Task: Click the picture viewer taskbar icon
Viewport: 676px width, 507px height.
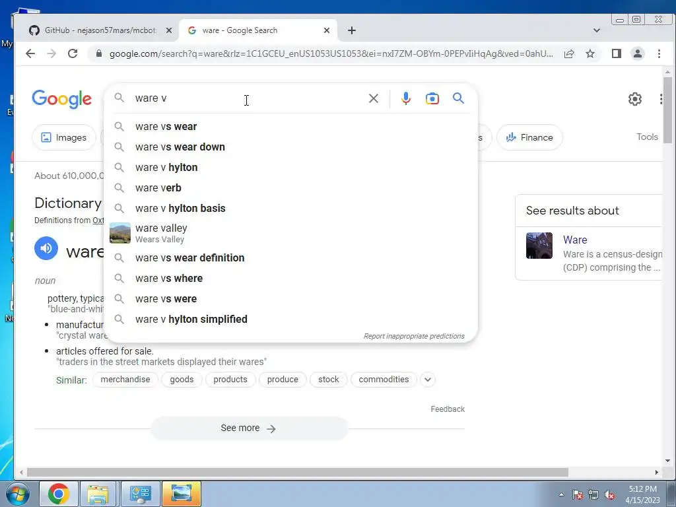Action: tap(182, 494)
